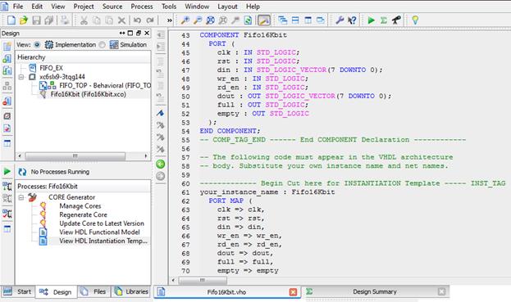Click the Zoom In magnifier icon
Viewport: 511px width, 302px height.
[185, 20]
